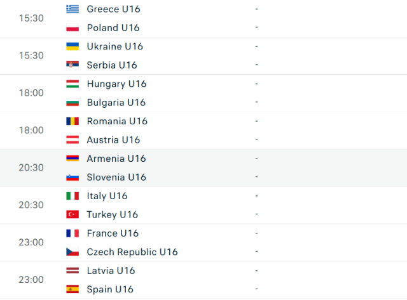407x300 pixels.
Task: Open Latvia U16 team link
Action: click(111, 270)
